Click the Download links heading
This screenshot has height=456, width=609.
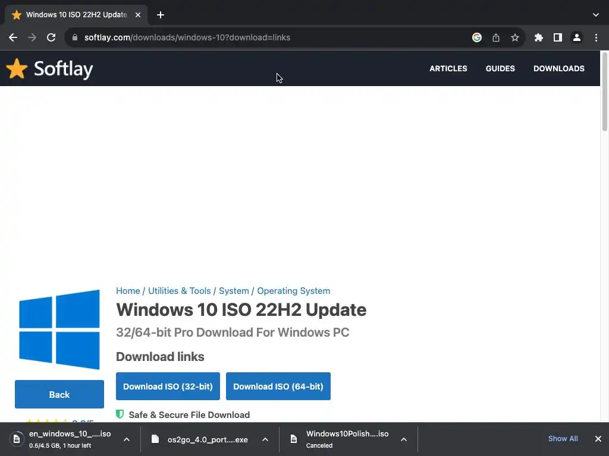click(x=160, y=357)
